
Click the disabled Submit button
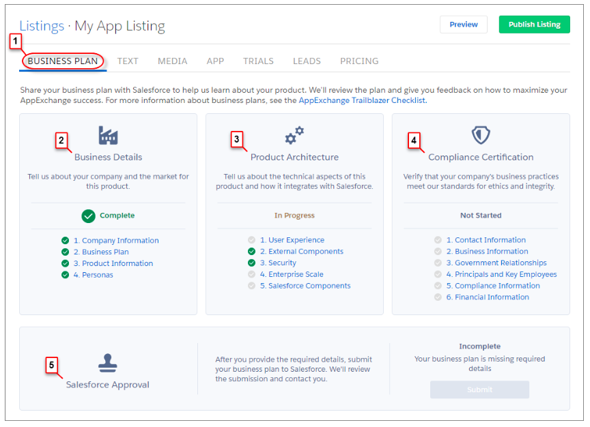click(479, 389)
